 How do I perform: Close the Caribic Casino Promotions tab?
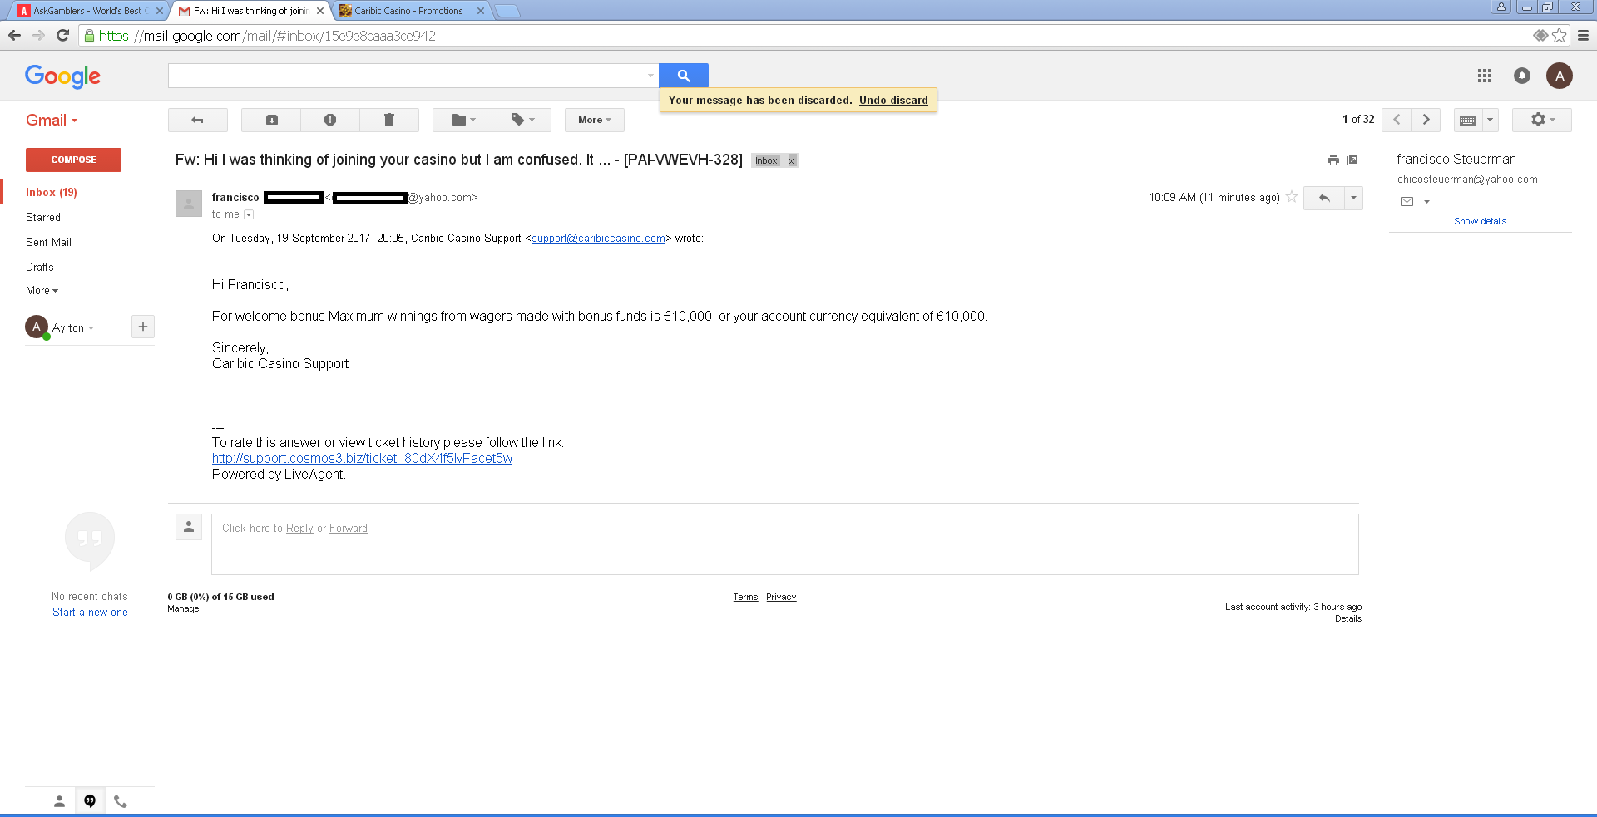[x=481, y=11]
